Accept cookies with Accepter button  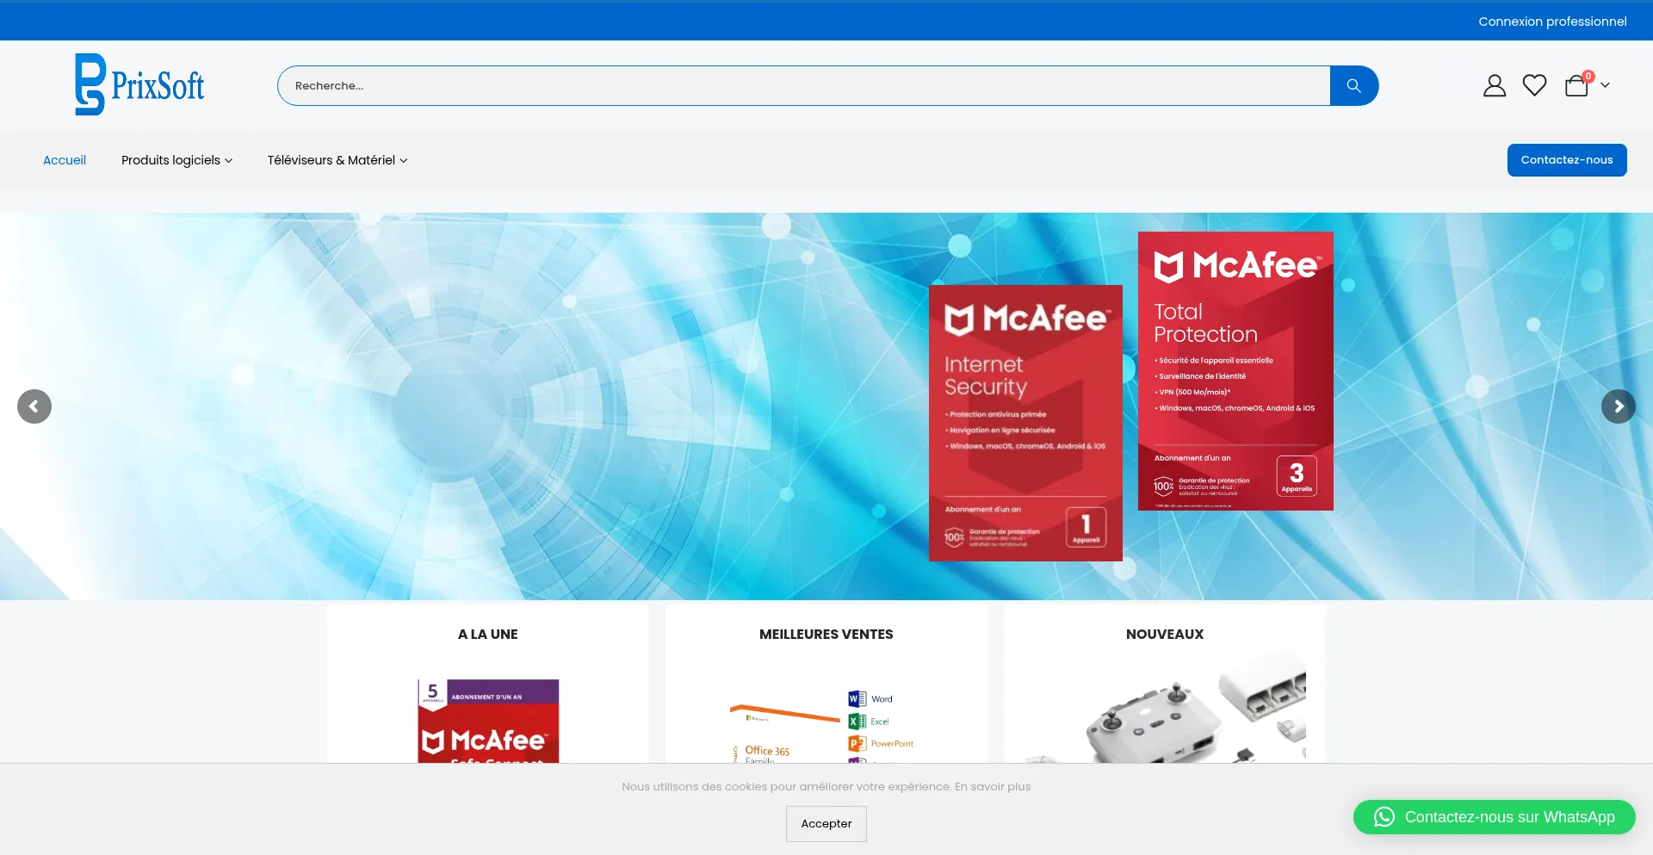826,824
